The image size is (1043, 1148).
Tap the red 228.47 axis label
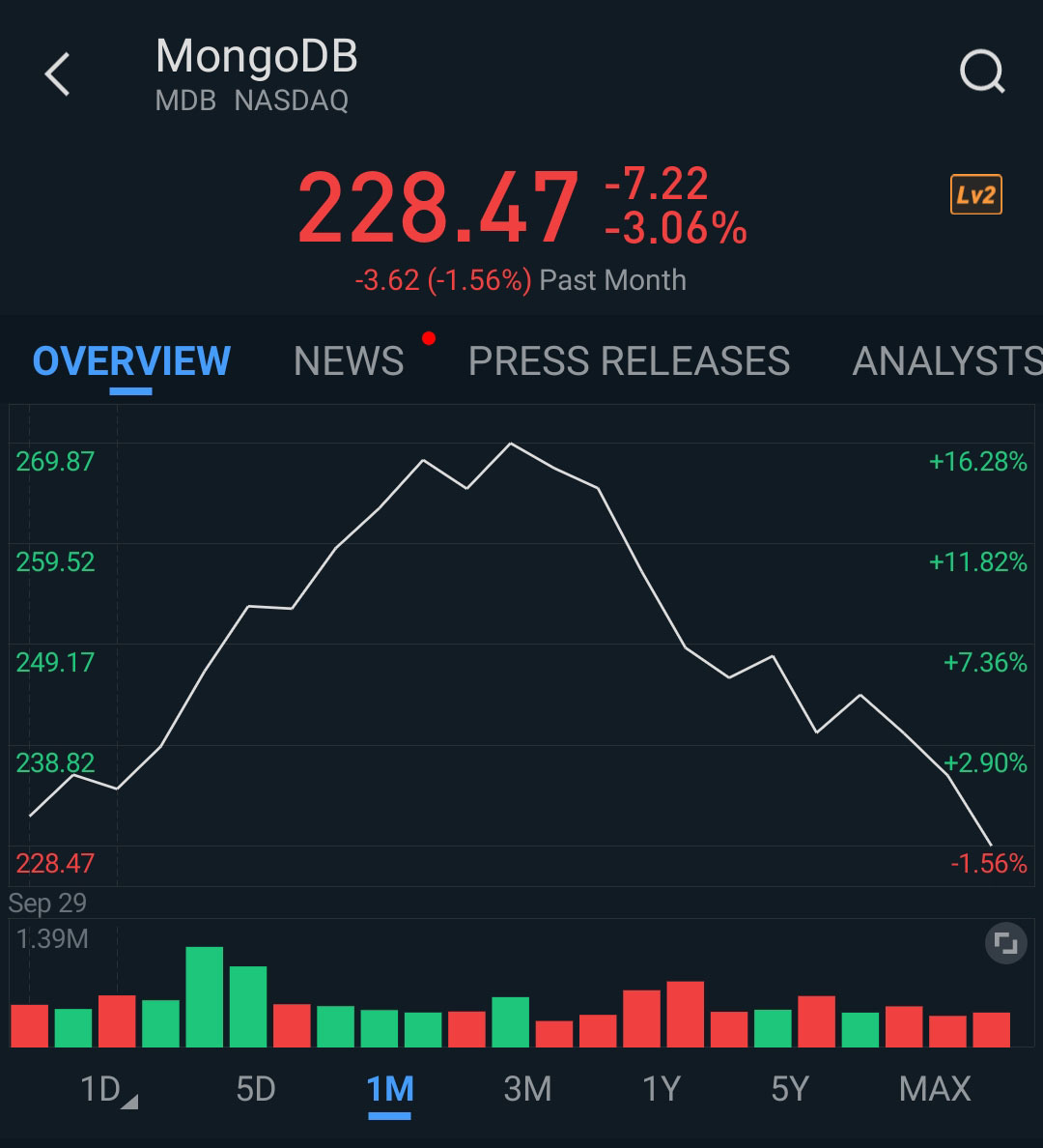click(x=55, y=864)
